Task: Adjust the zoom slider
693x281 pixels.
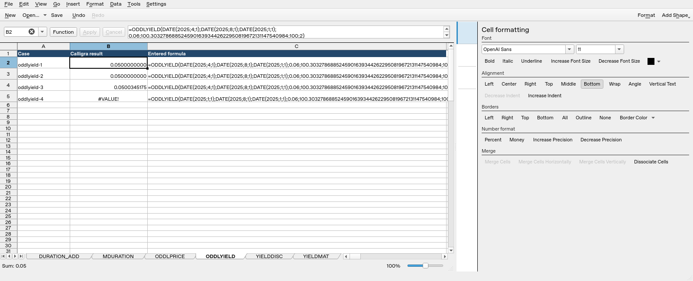Action: tap(425, 266)
